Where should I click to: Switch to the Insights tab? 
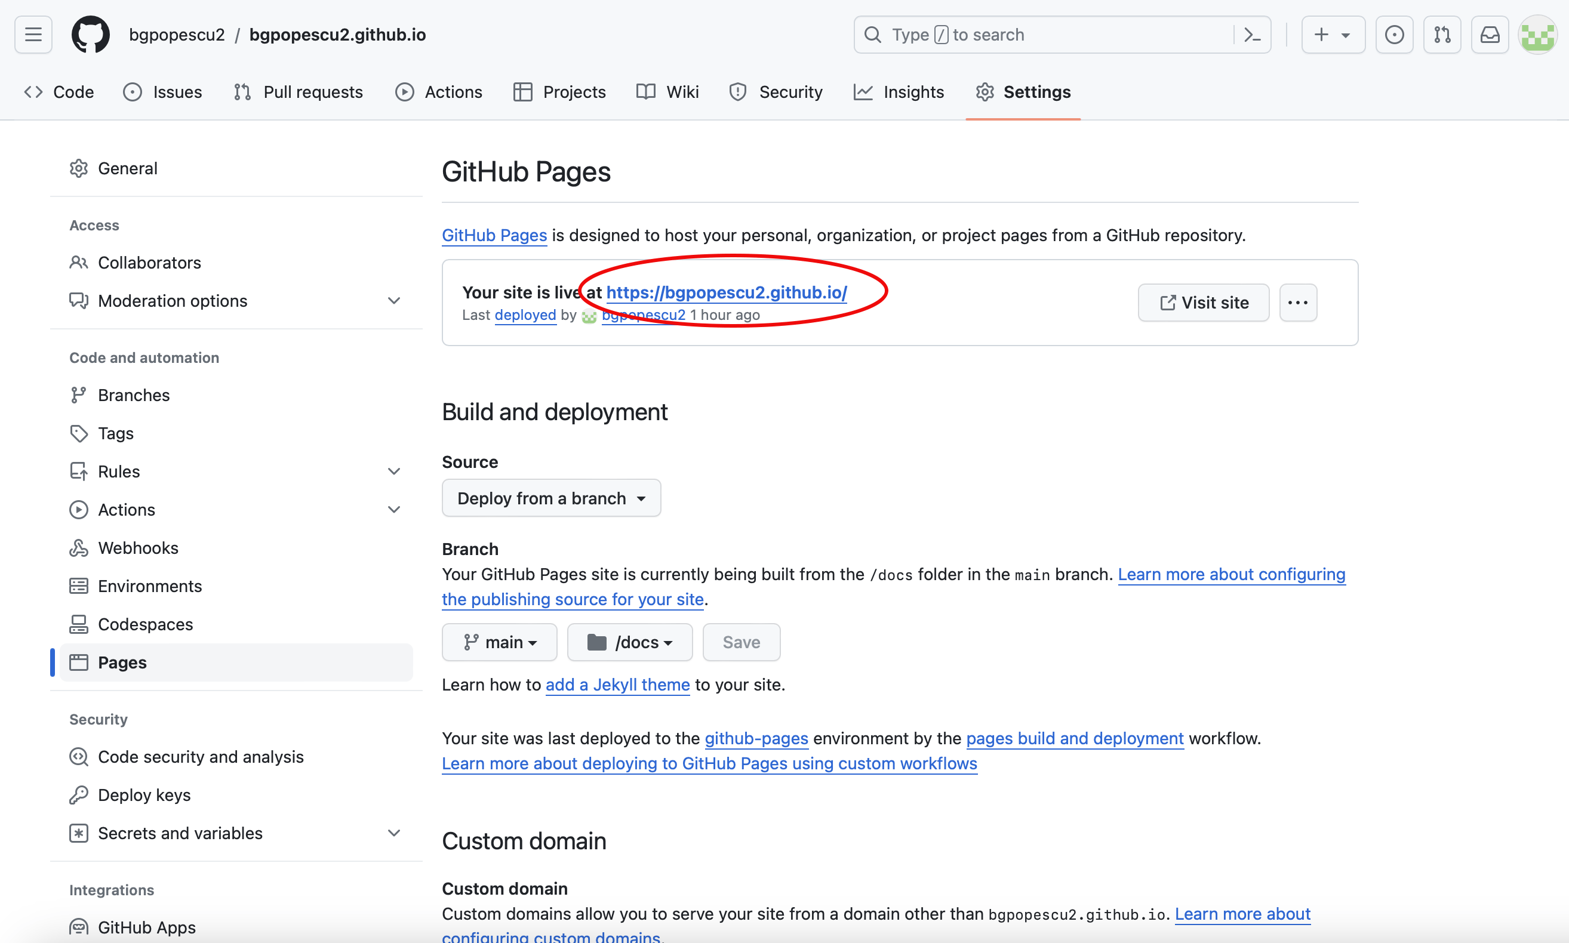899,92
